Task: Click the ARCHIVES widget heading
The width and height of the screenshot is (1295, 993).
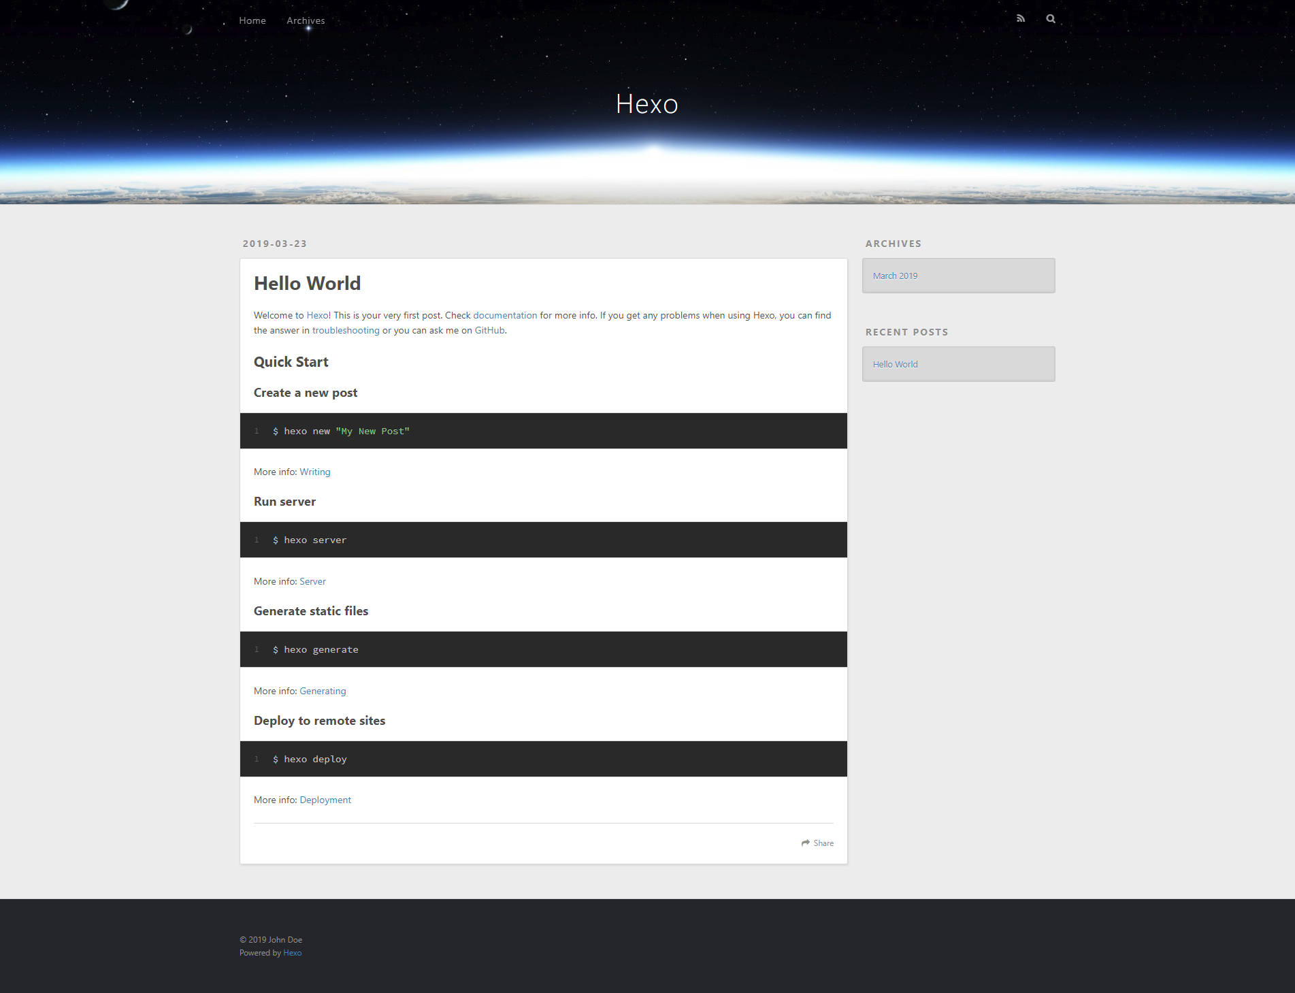Action: coord(894,244)
